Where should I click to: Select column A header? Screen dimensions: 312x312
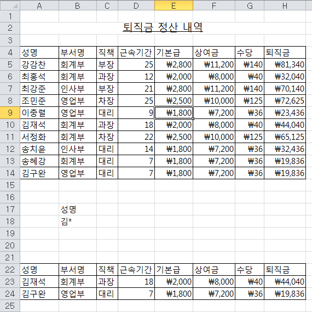(x=39, y=5)
